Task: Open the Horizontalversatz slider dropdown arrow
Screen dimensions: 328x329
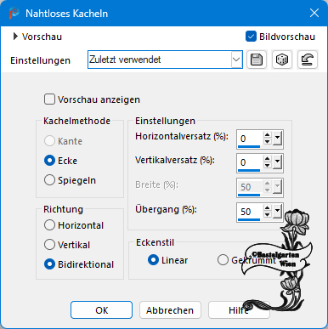Action: click(277, 139)
